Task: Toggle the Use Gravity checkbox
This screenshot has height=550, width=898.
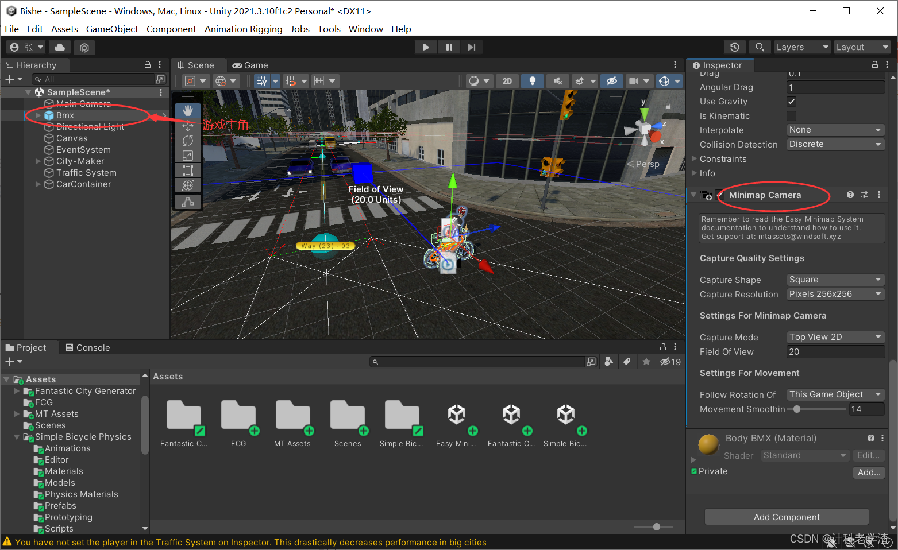Action: point(791,102)
